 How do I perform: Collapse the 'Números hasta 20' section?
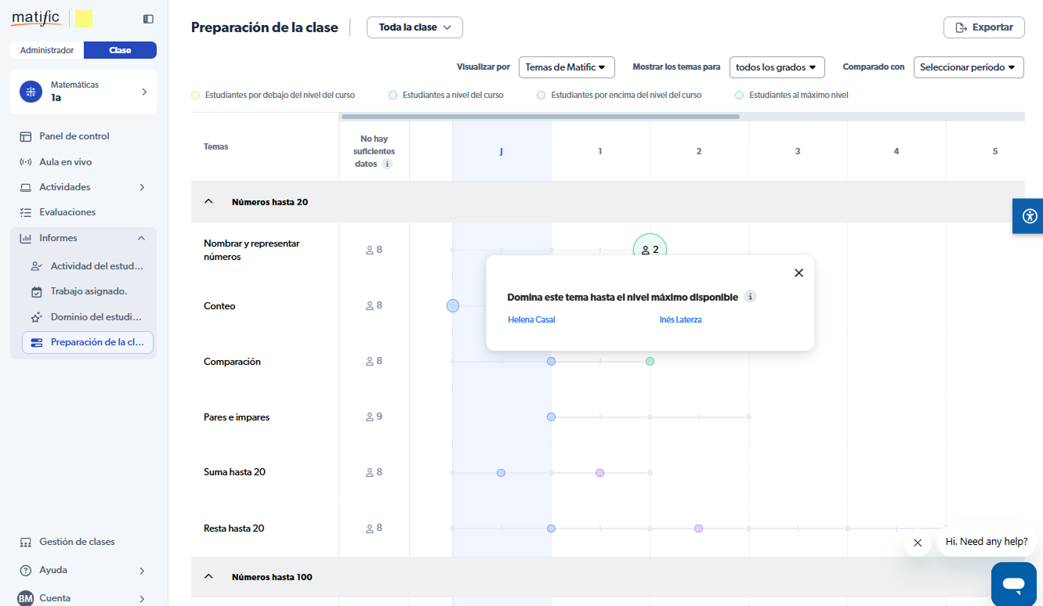pos(208,202)
